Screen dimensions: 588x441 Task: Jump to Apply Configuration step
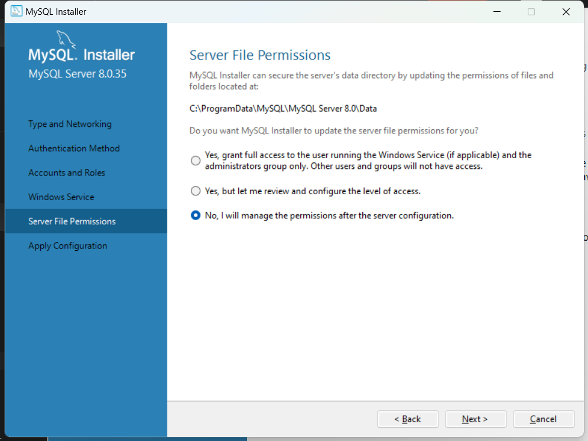(x=68, y=246)
